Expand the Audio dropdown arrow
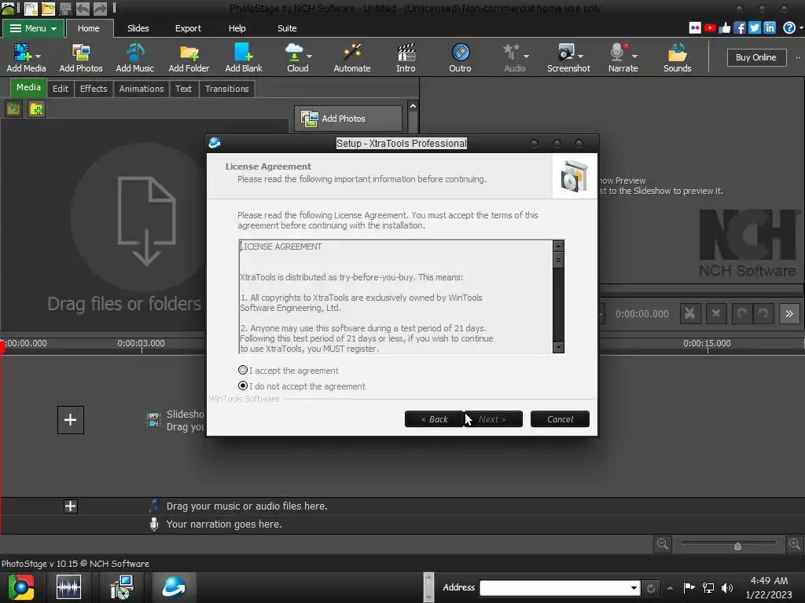 coord(526,56)
